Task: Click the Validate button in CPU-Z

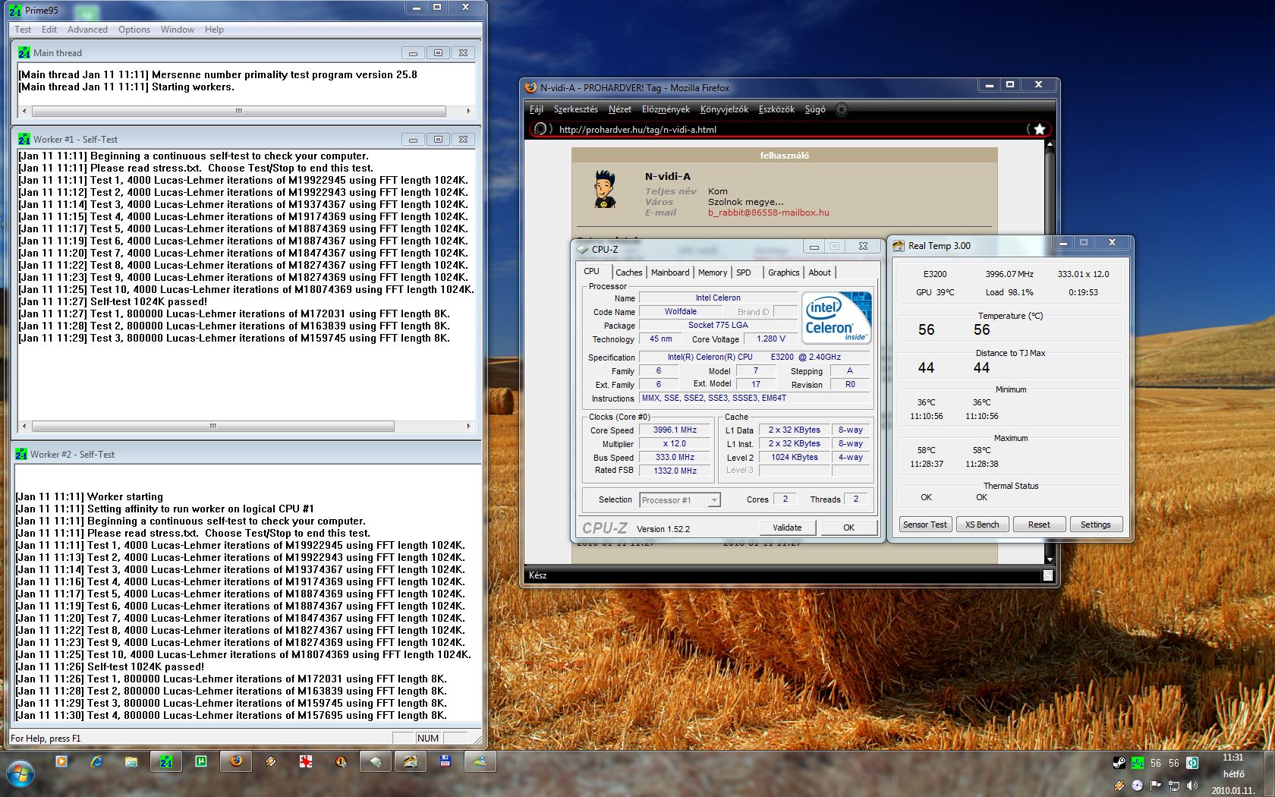Action: (x=787, y=528)
